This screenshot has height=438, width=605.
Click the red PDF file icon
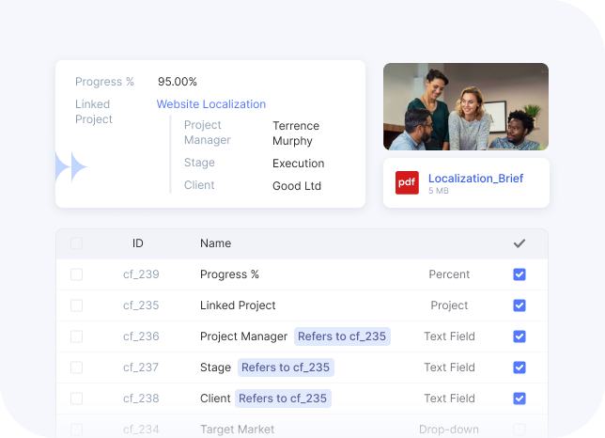pos(407,183)
